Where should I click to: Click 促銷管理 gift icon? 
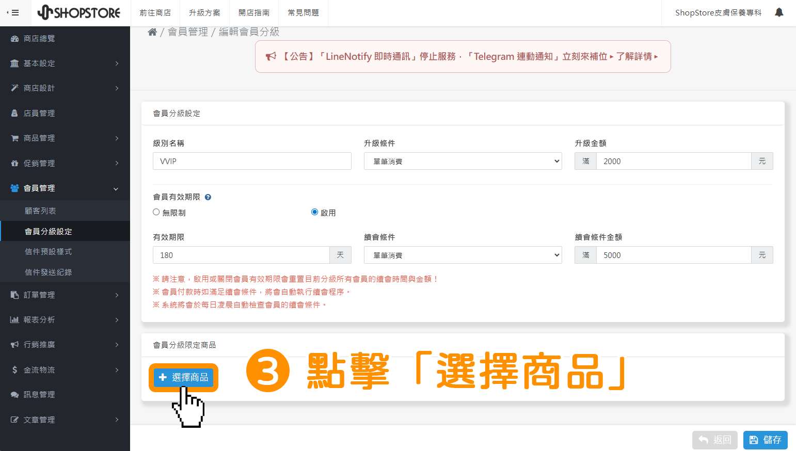(14, 163)
